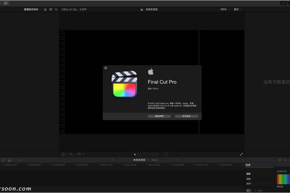This screenshot has width=290, height=193.
Task: Click the license agreement button in About dialog
Action: [x=186, y=116]
